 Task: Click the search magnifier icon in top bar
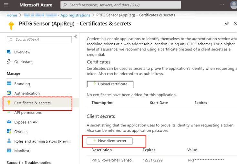(65, 5)
